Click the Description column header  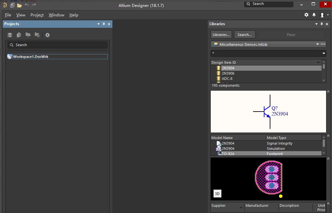[x=296, y=207]
